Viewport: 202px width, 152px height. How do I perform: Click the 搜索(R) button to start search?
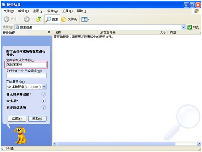pos(37,119)
